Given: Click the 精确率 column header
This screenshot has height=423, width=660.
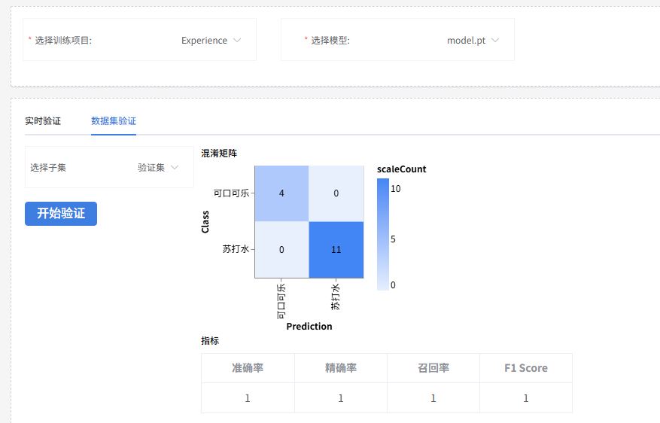Looking at the screenshot, I should (340, 368).
